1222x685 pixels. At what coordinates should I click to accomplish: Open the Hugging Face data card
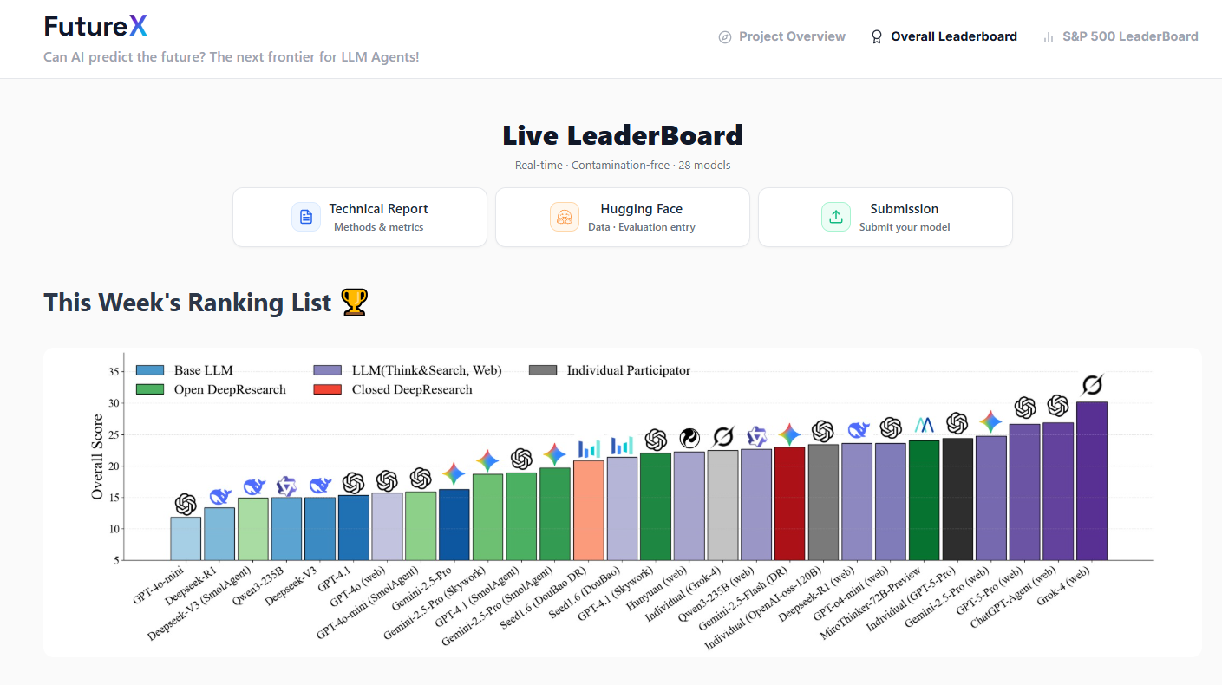point(623,217)
